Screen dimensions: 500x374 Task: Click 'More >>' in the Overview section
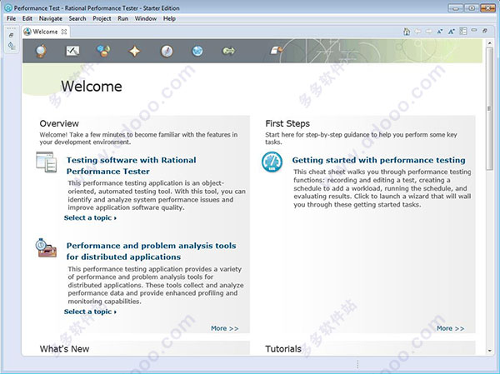click(x=224, y=328)
